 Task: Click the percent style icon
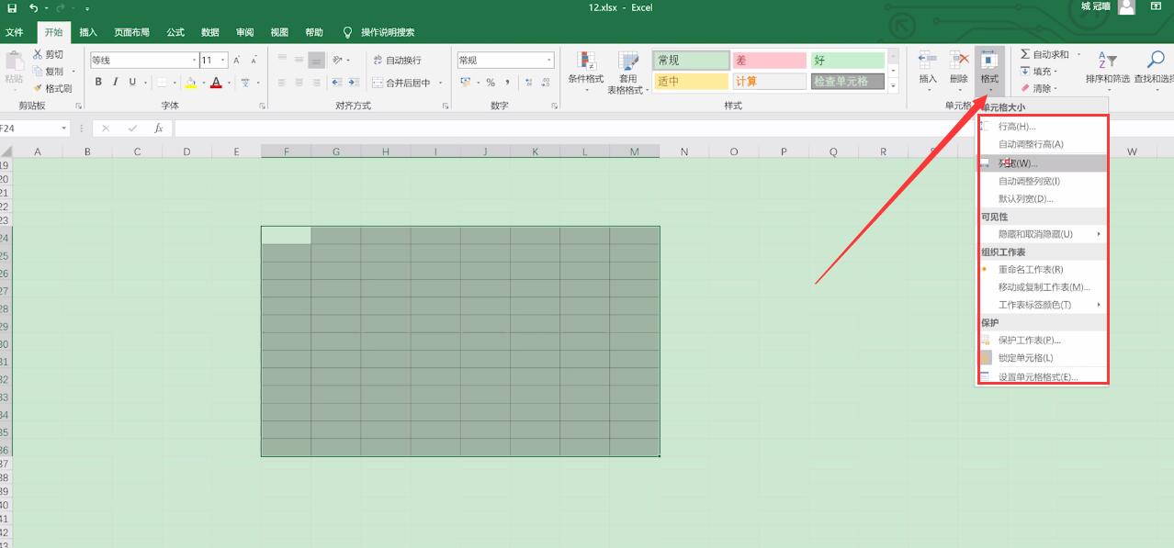(491, 83)
